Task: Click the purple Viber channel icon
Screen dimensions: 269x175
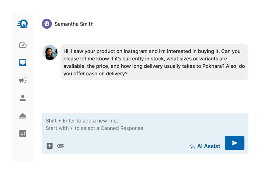Action: click(x=47, y=24)
